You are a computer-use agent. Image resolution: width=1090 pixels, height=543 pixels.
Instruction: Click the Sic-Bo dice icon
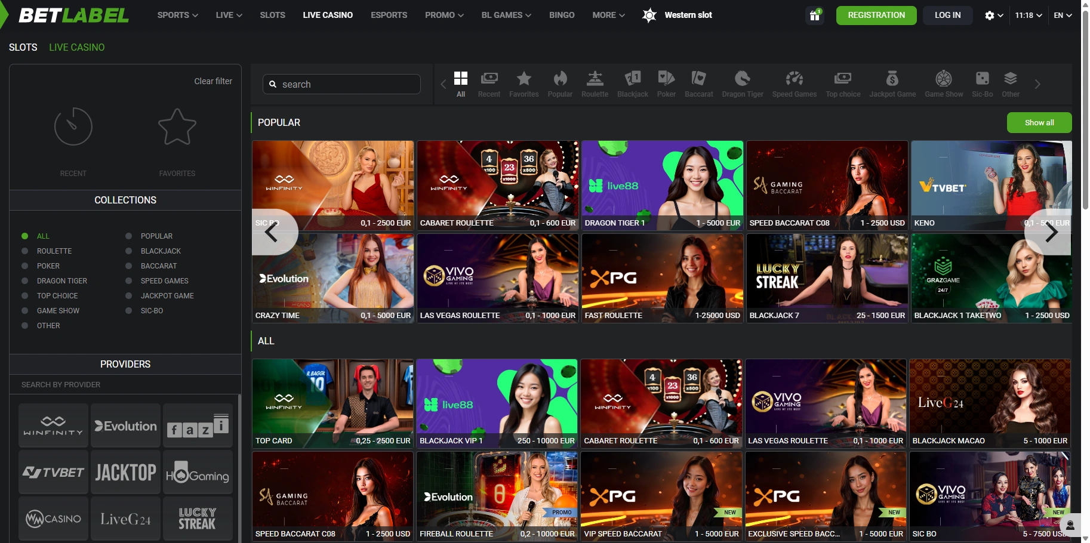tap(982, 79)
